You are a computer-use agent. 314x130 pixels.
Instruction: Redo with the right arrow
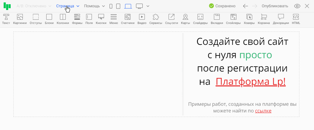(255, 6)
